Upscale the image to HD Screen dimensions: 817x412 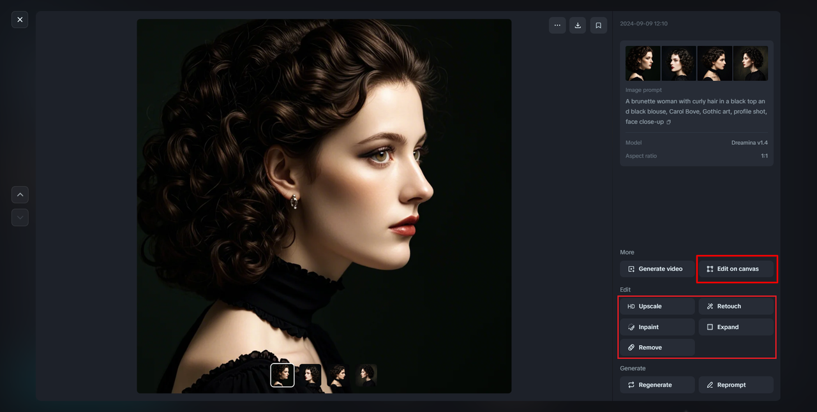[657, 306]
